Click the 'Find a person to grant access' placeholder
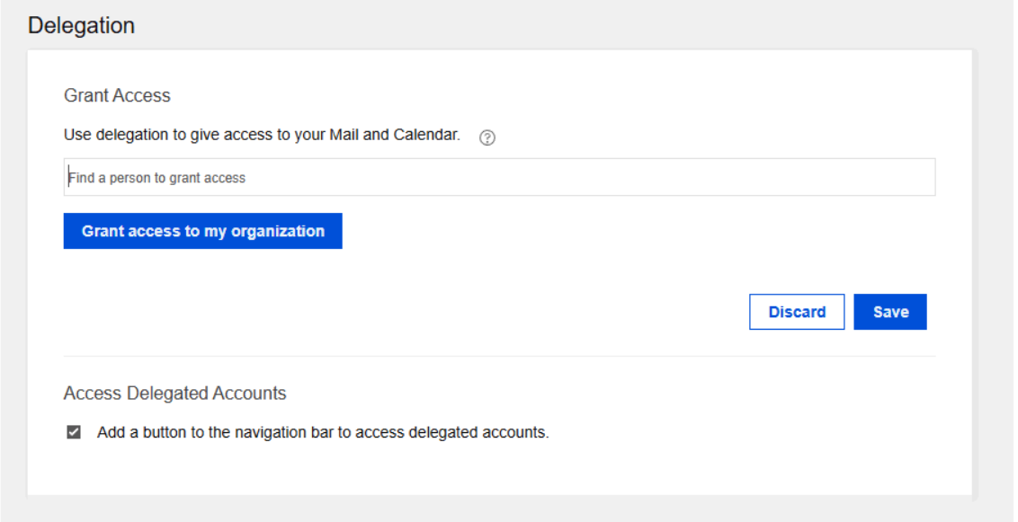This screenshot has width=1018, height=522. [157, 178]
